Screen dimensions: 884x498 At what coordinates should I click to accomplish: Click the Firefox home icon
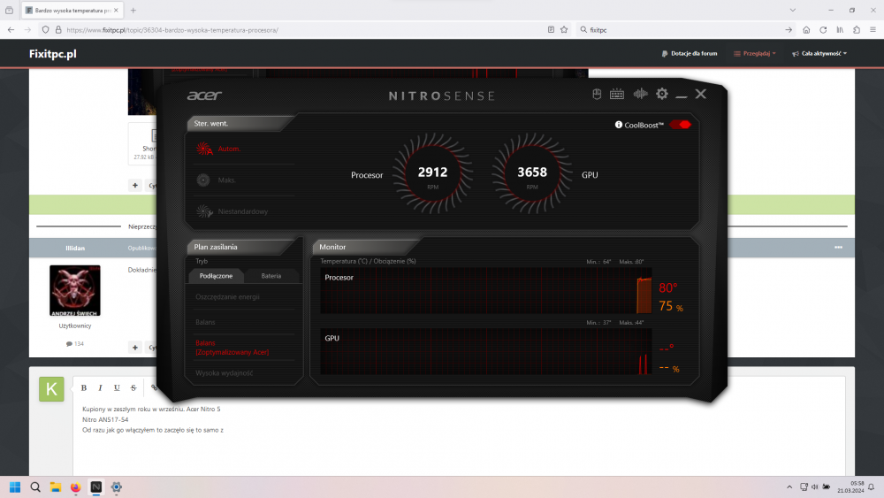[x=806, y=29]
